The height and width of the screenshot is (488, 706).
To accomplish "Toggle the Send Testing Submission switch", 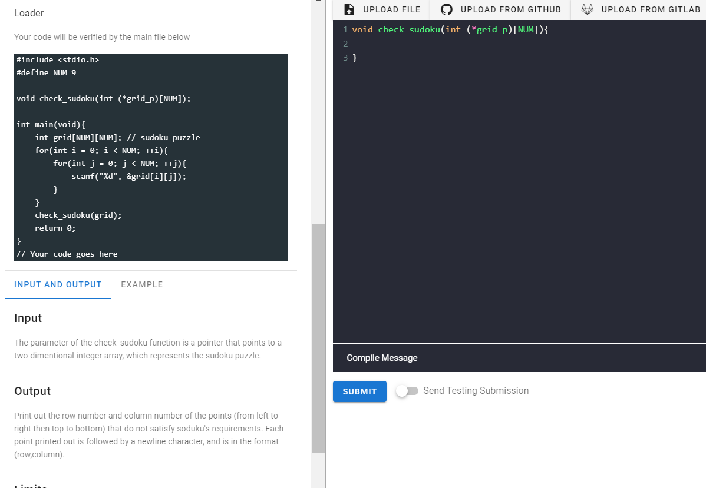I will 407,391.
